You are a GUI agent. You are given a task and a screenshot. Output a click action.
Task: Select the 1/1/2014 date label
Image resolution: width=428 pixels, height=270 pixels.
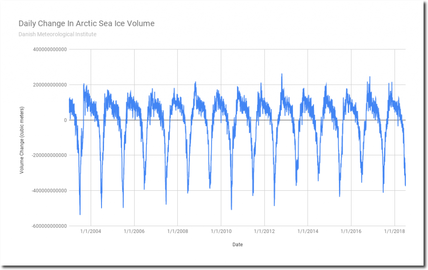tap(308, 231)
